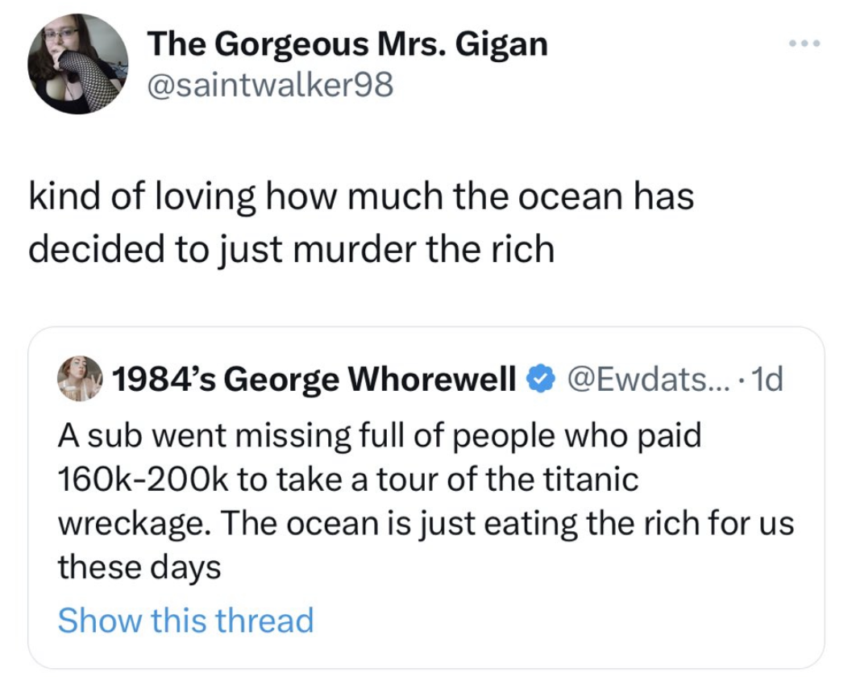Open The Gorgeous Mrs. Gigan display name
This screenshot has height=677, width=852.
(347, 45)
